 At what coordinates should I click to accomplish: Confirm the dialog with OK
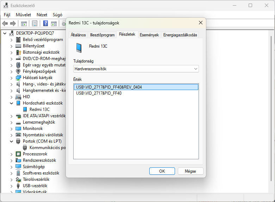[x=162, y=171]
